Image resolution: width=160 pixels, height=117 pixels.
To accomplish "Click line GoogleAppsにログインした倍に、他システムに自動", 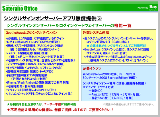I will pyautogui.click(x=116, y=49).
